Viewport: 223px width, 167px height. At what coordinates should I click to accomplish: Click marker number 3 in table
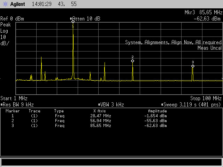point(13,126)
